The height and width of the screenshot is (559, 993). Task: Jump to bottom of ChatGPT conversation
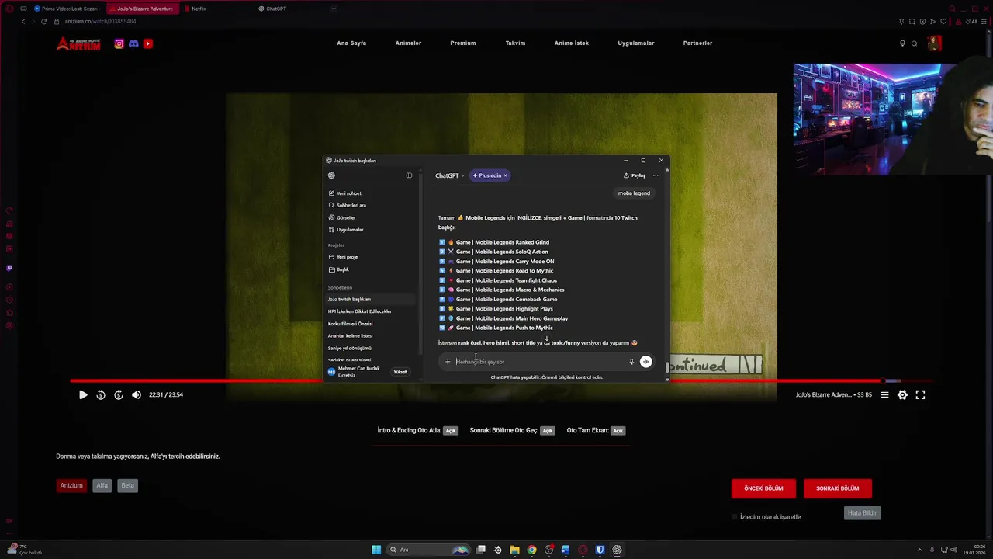547,339
